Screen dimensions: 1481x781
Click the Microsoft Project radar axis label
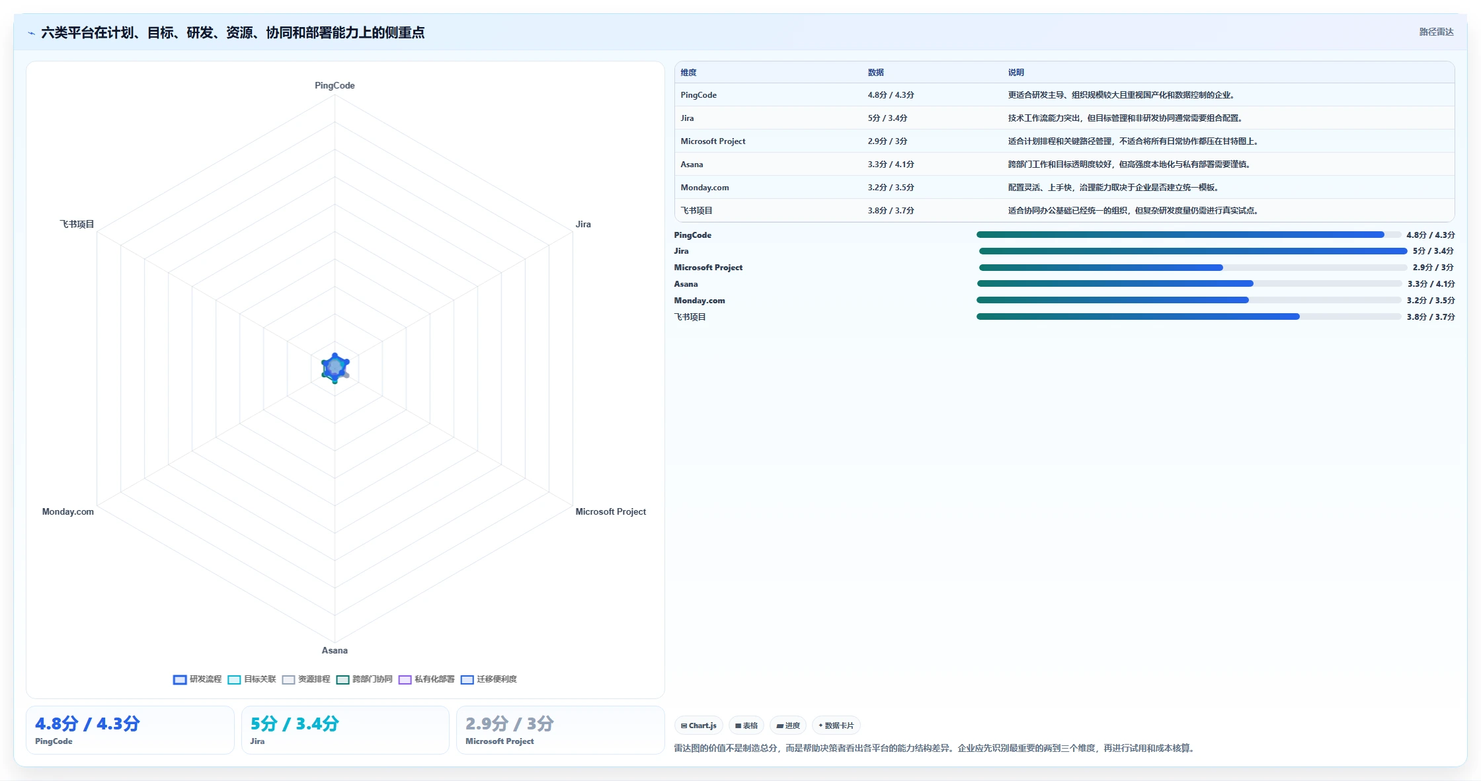pos(610,511)
